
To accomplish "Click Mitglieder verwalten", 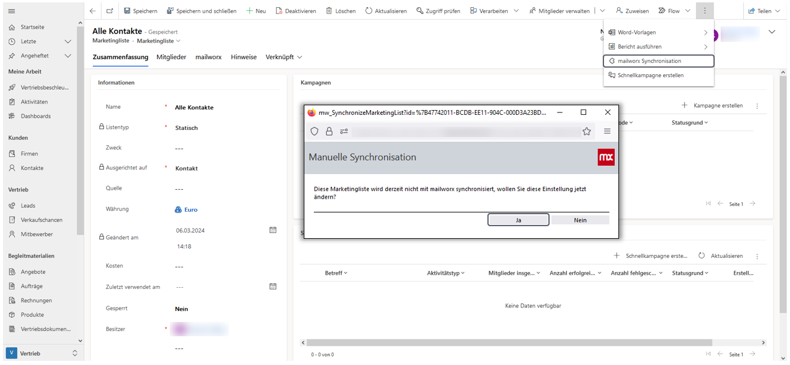I will point(560,11).
